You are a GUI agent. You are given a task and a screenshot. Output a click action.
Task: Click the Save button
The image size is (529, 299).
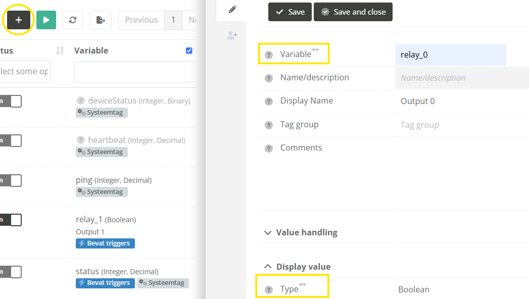pos(290,12)
